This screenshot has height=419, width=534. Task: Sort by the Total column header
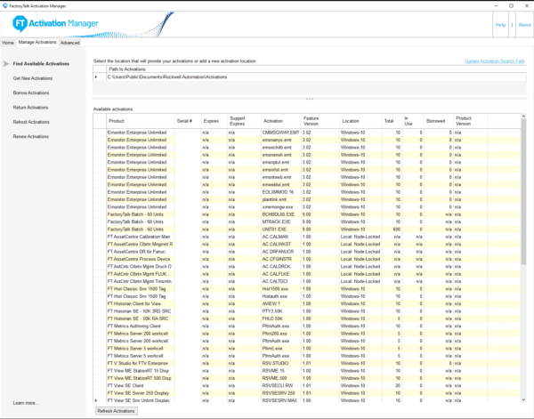coord(392,121)
